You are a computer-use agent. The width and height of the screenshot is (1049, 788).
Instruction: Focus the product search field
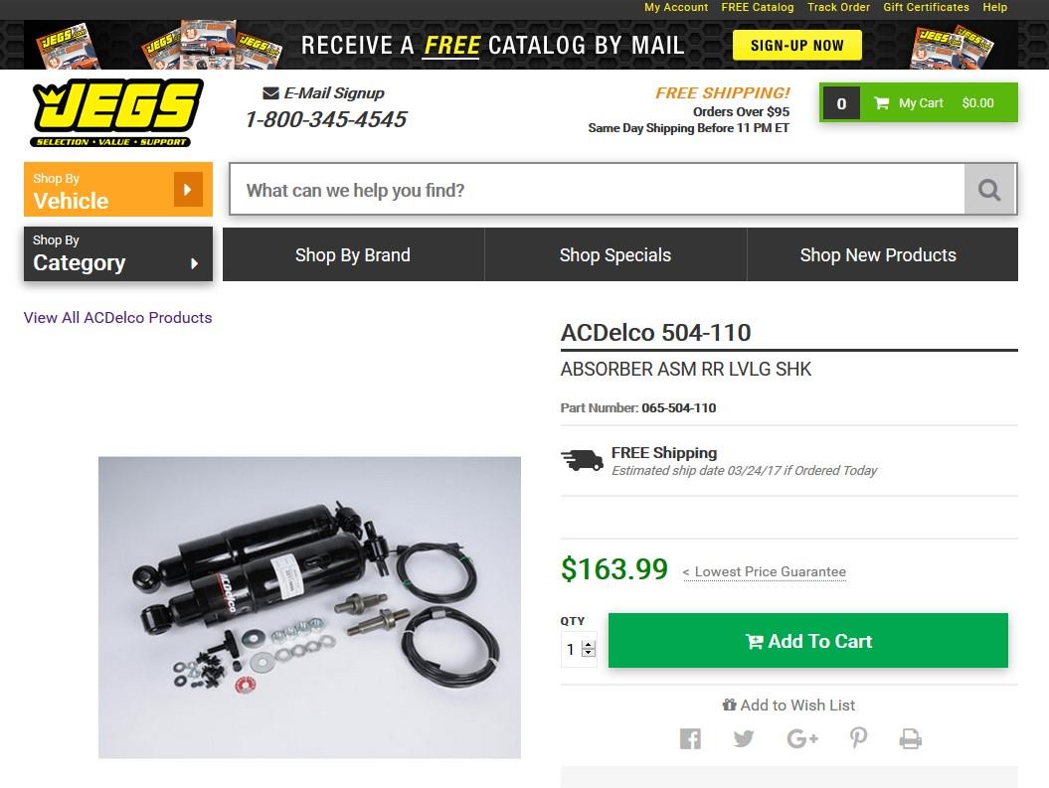pos(597,190)
